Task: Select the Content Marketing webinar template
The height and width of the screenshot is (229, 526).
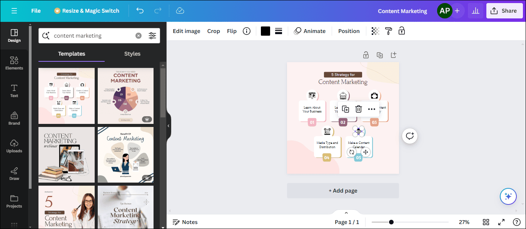Action: tap(67, 155)
